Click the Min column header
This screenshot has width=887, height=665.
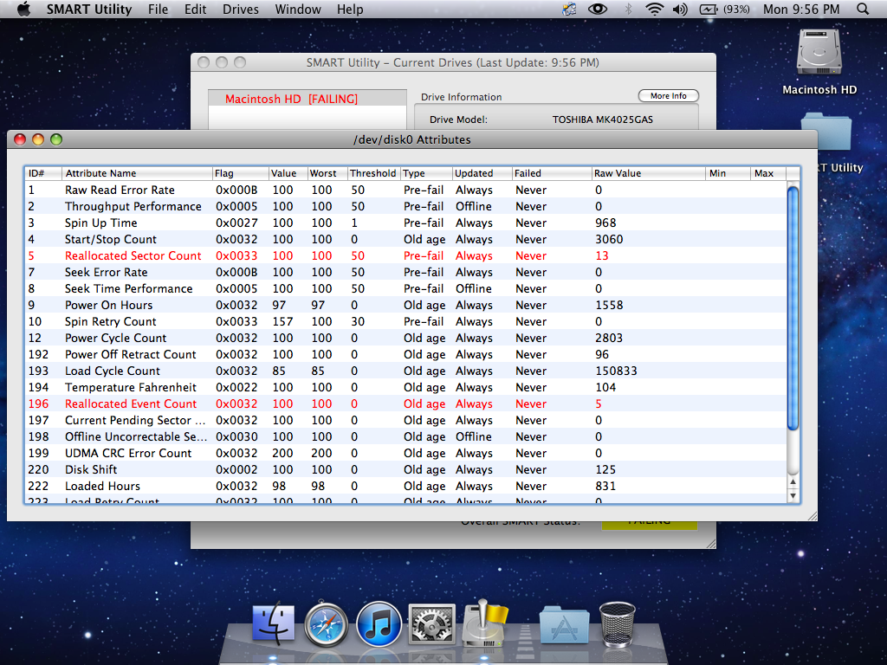click(x=728, y=173)
